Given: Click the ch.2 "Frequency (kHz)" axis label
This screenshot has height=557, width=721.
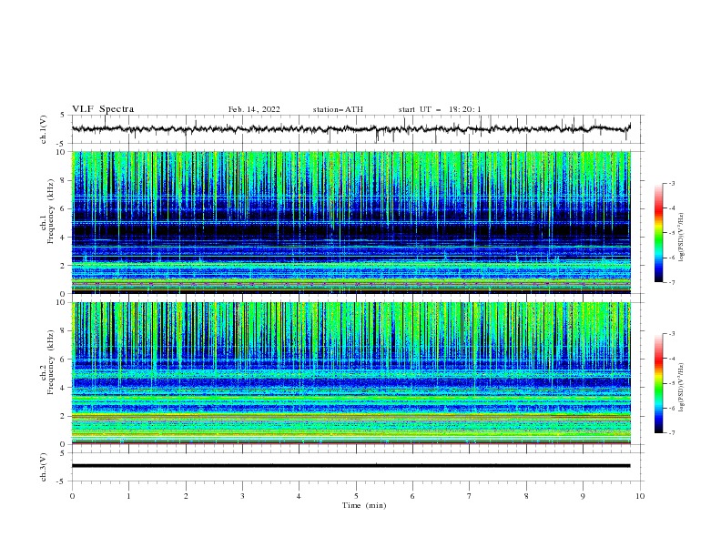Looking at the screenshot, I should point(51,362).
